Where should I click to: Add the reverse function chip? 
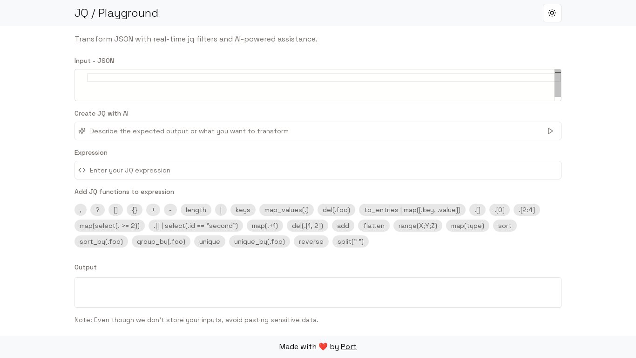[x=311, y=241]
